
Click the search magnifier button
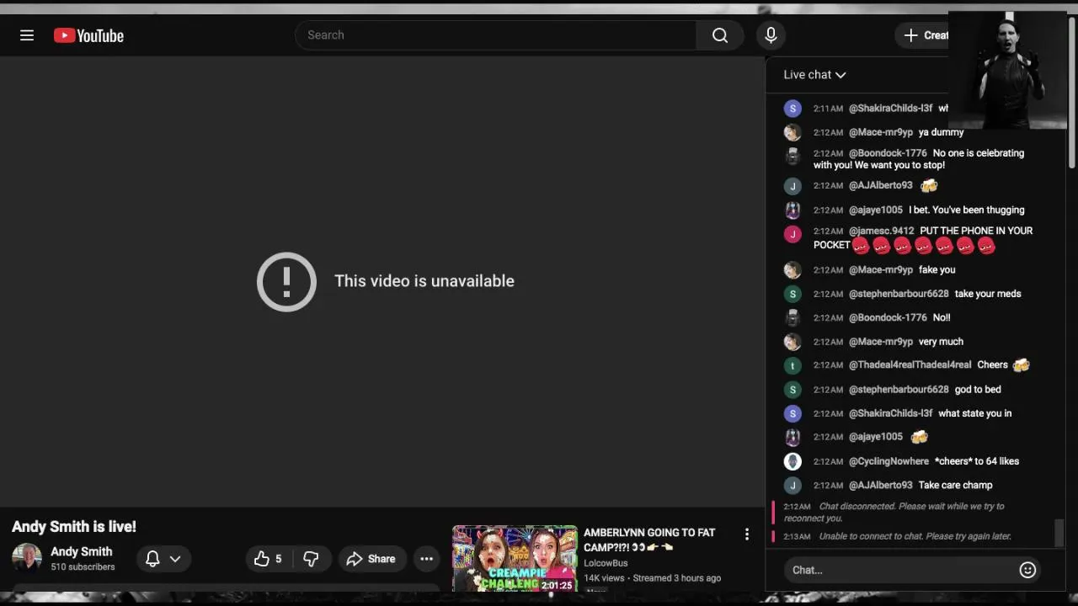[x=720, y=35]
